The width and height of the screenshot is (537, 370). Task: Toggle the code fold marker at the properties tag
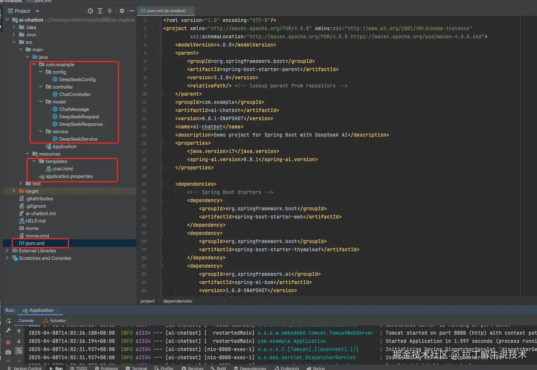tap(161, 143)
